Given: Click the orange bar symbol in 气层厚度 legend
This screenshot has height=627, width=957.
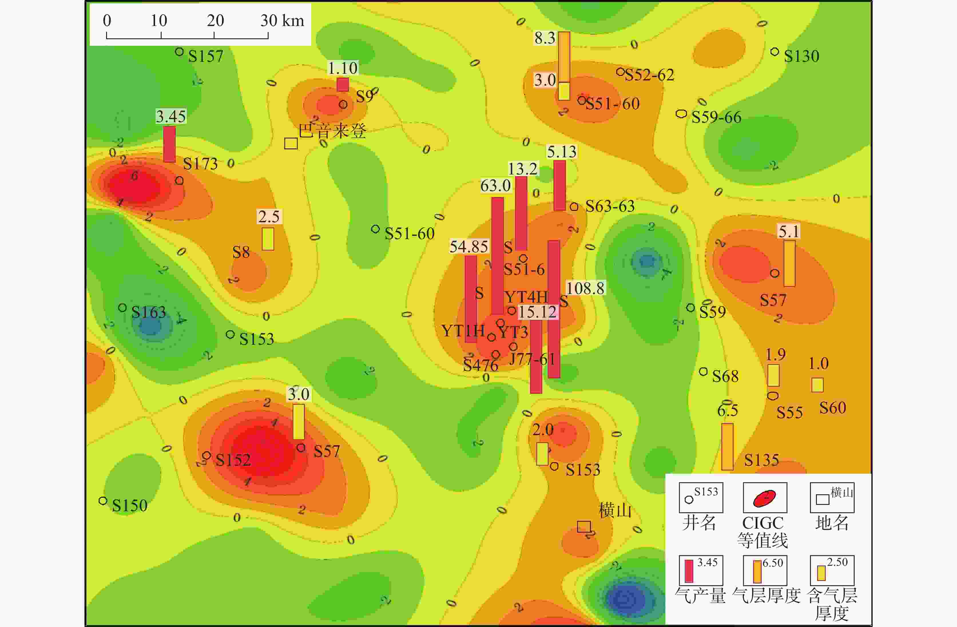Looking at the screenshot, I should coord(757,572).
